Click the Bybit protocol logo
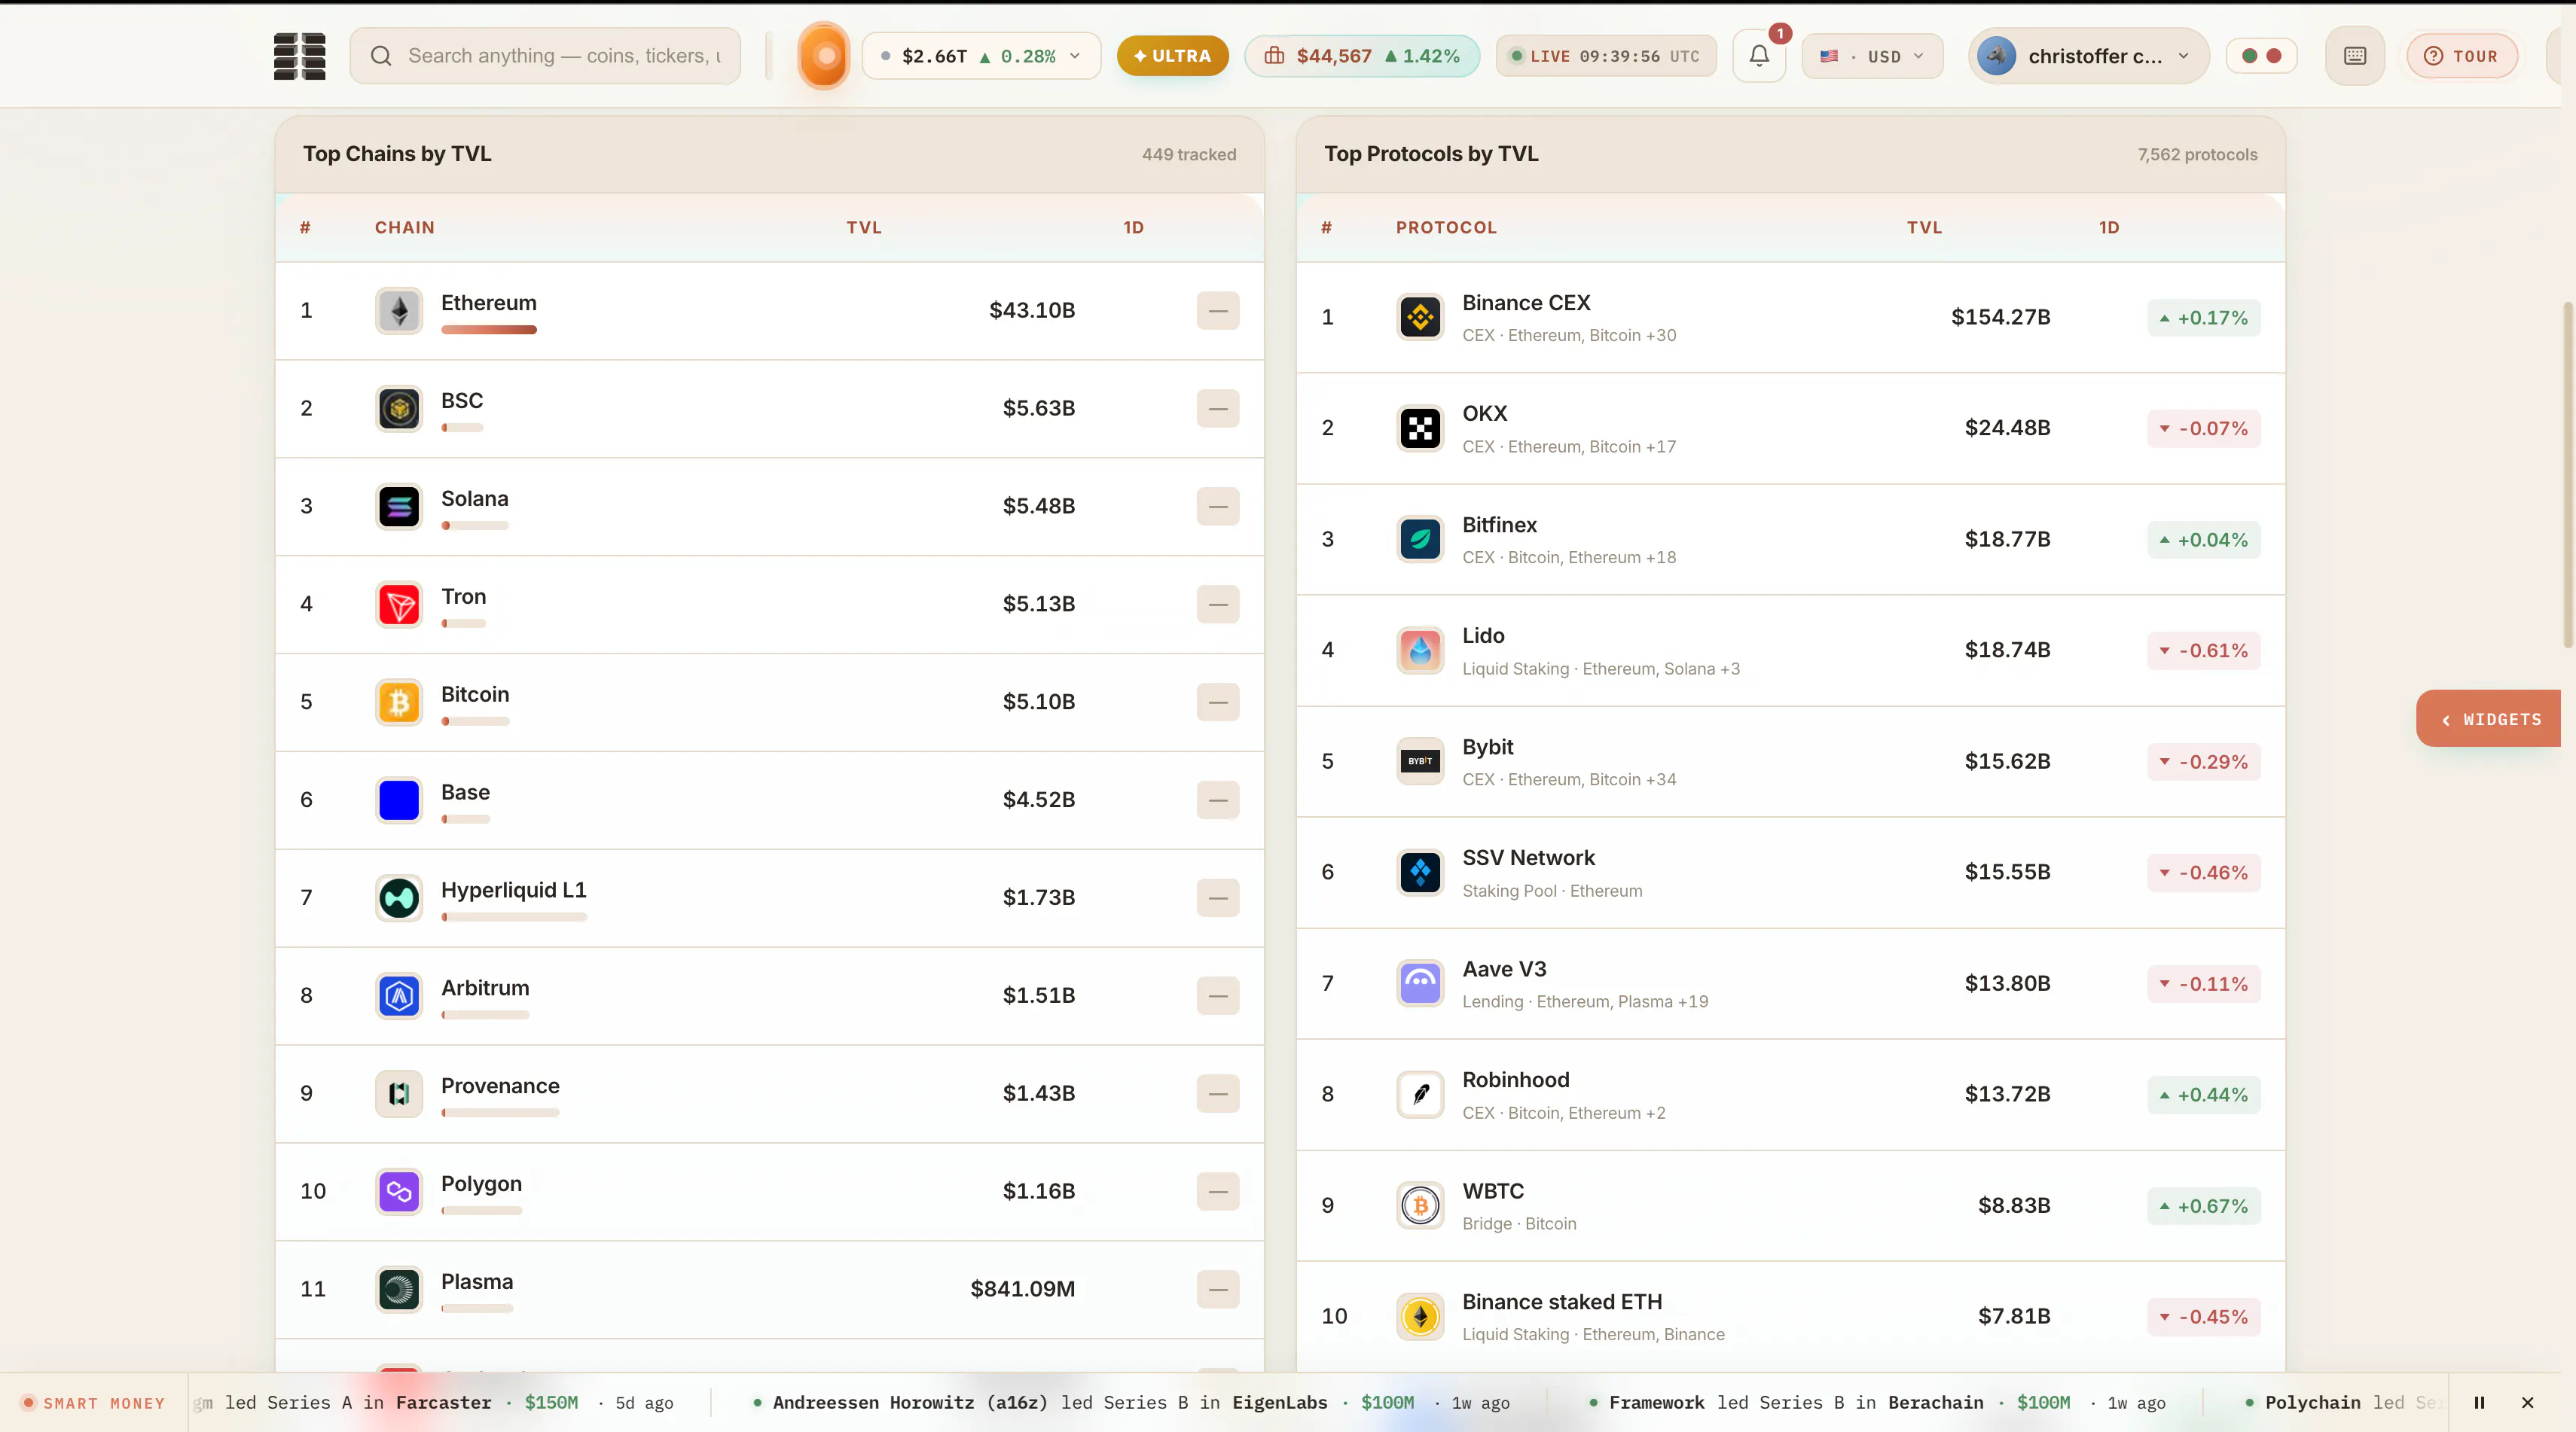 (x=1420, y=761)
